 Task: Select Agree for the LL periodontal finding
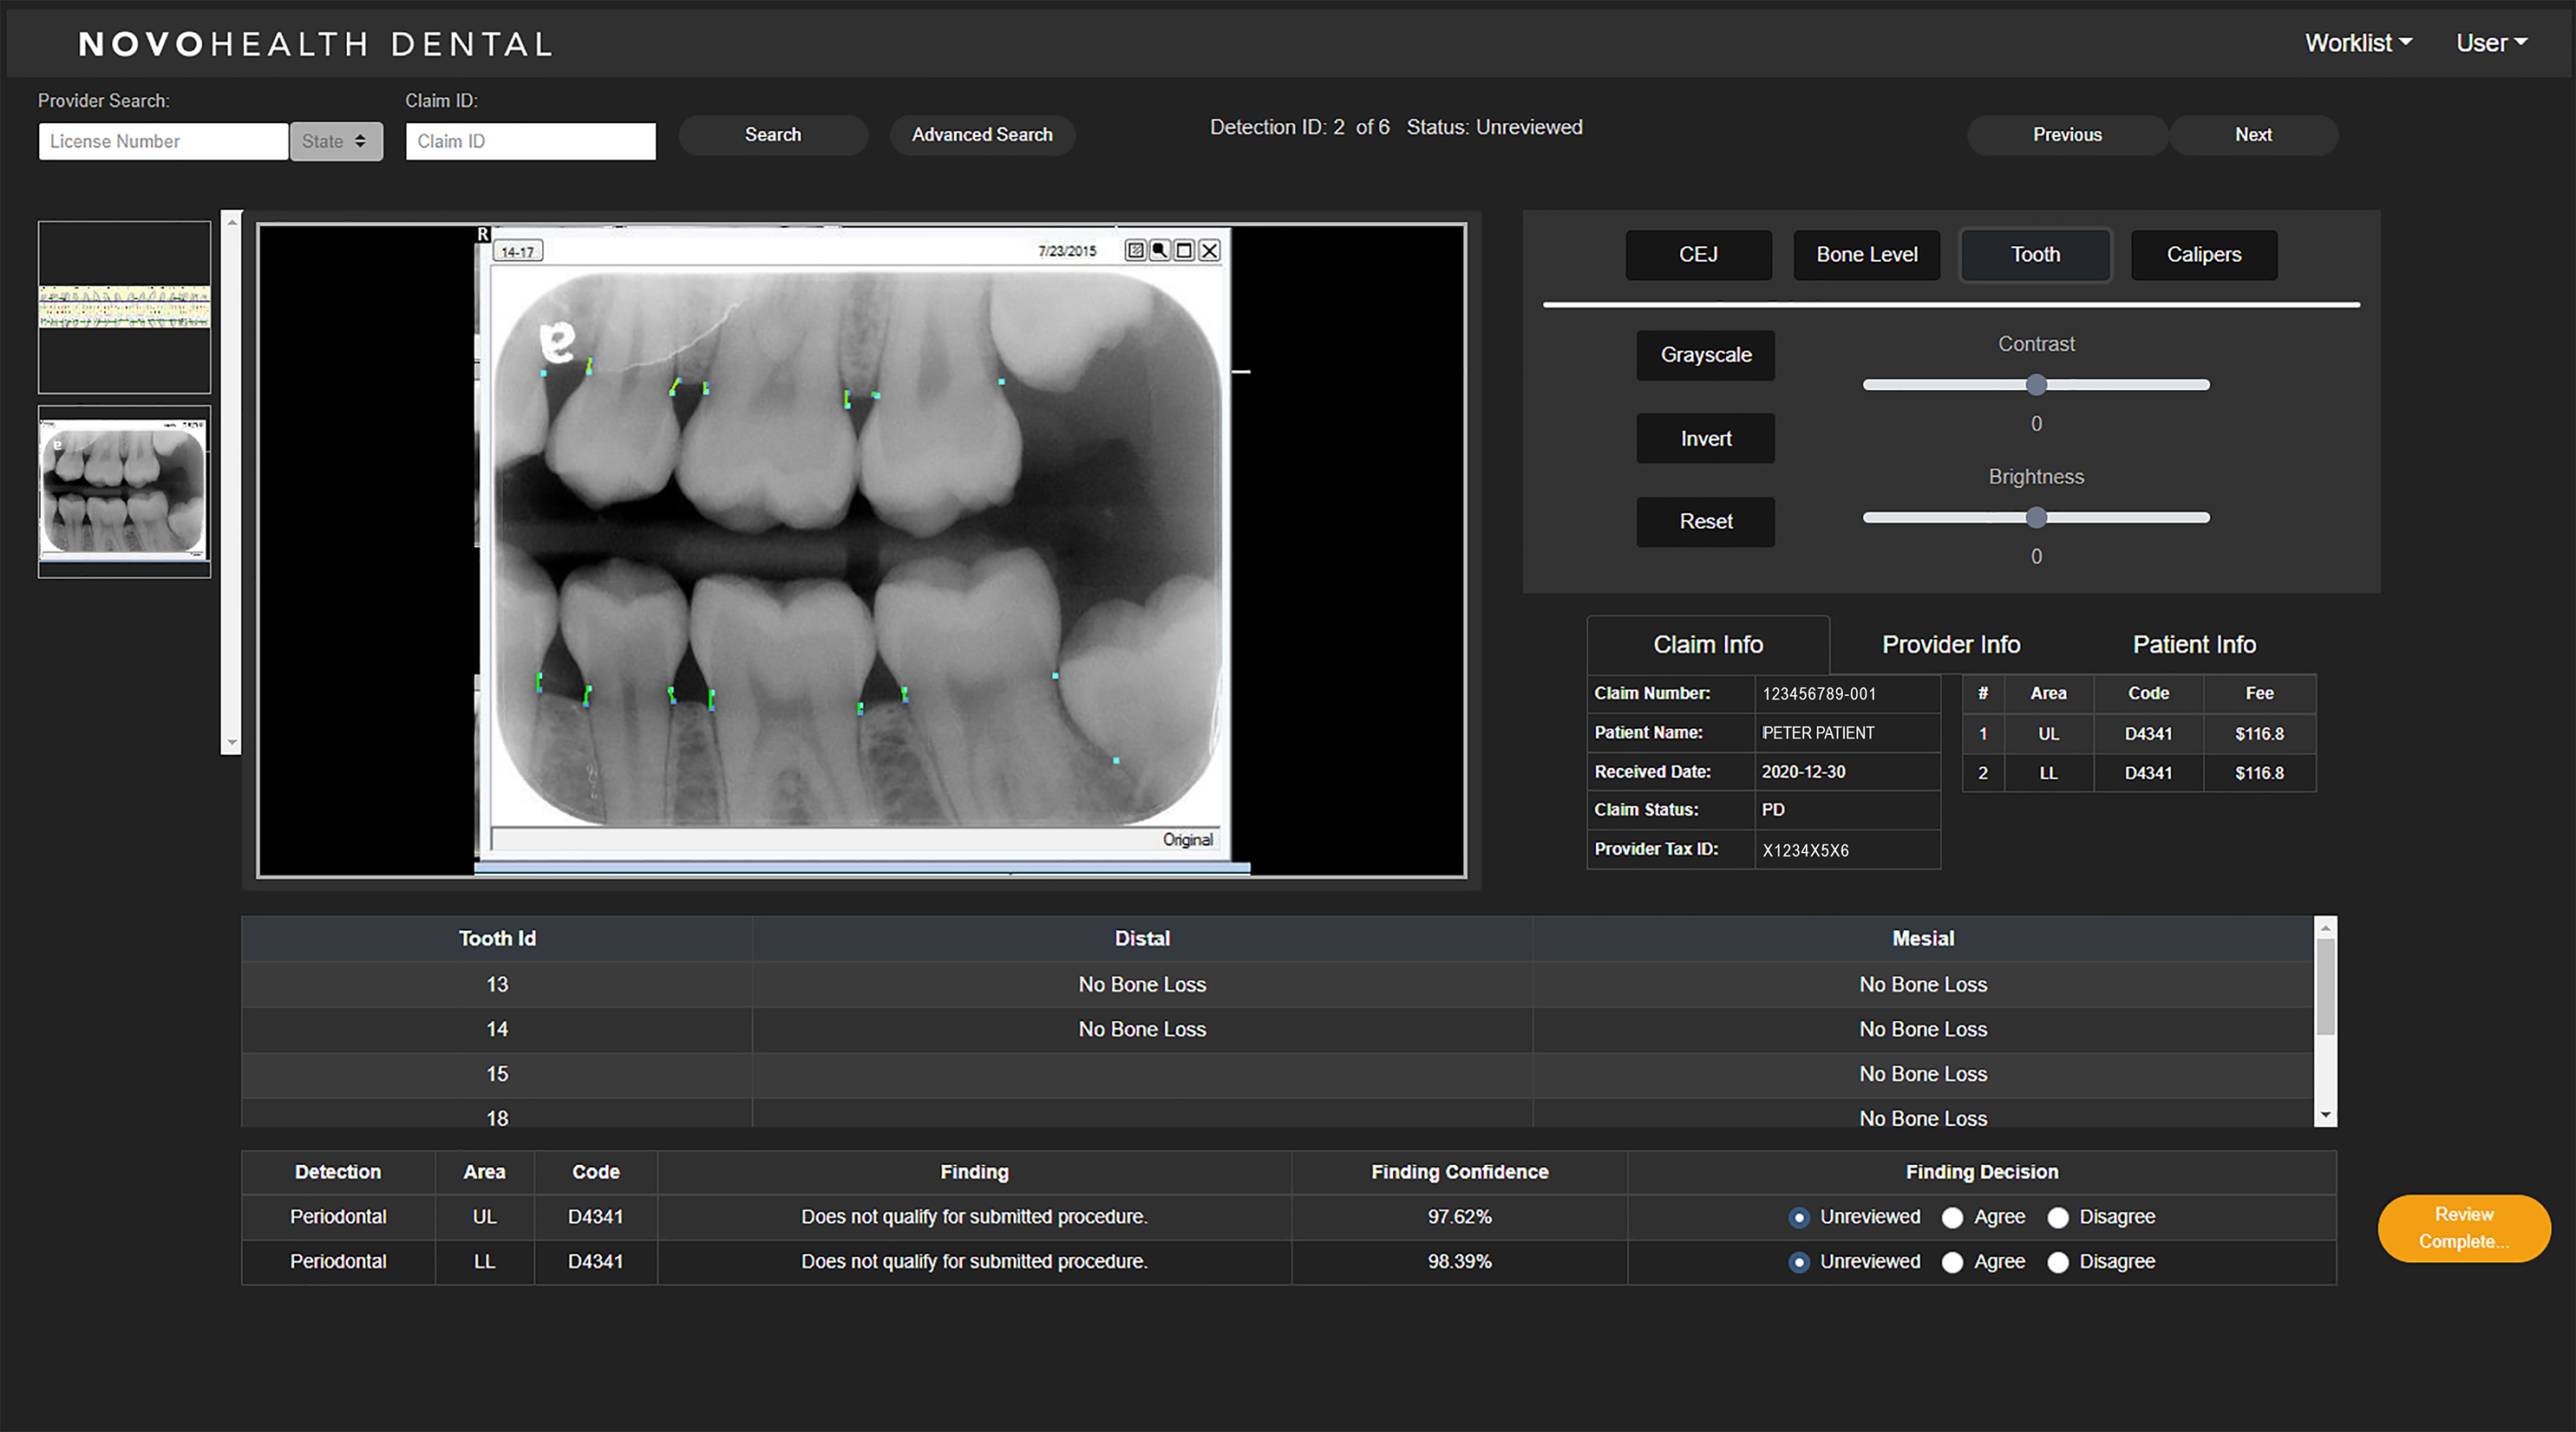tap(1952, 1262)
